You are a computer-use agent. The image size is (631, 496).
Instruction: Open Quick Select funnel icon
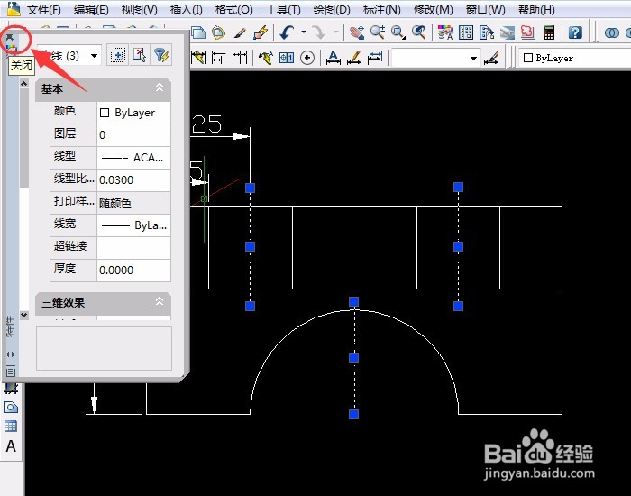click(161, 55)
